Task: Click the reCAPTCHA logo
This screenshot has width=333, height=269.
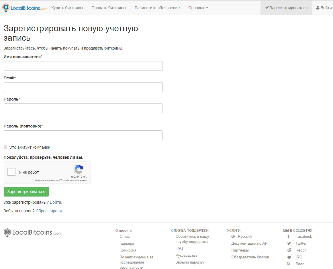Action: 79,169
